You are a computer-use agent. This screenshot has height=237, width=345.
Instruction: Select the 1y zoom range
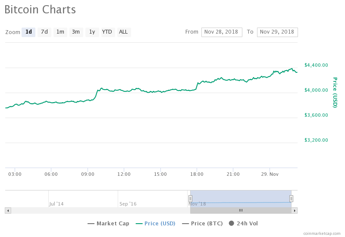92,32
